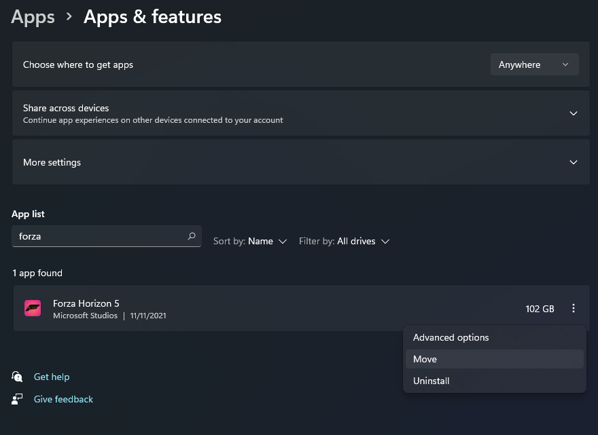Click the Get help headset icon
The height and width of the screenshot is (435, 598).
pyautogui.click(x=18, y=377)
